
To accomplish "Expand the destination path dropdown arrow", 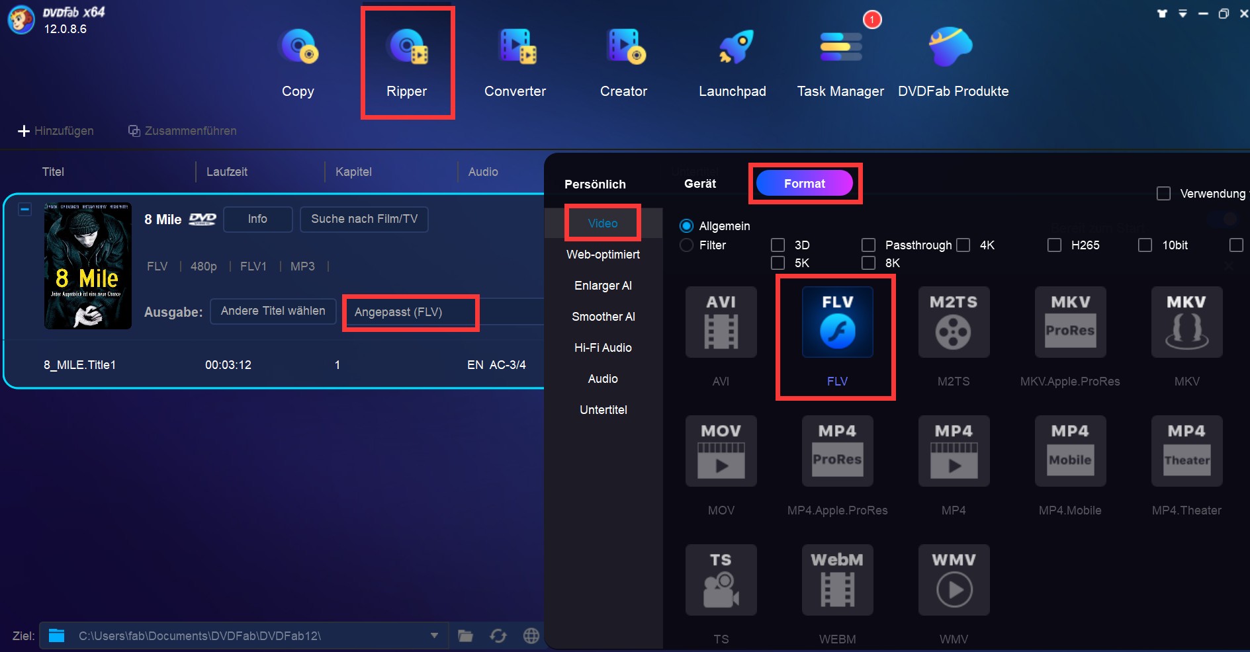I will (x=434, y=636).
